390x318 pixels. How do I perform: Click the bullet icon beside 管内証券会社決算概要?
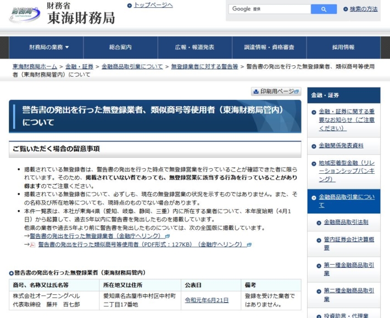tap(319, 240)
